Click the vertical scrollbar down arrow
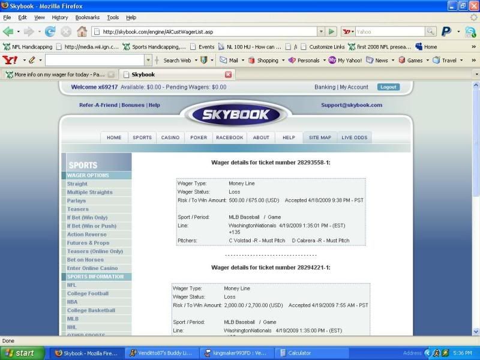This screenshot has width=480, height=360. (x=476, y=331)
